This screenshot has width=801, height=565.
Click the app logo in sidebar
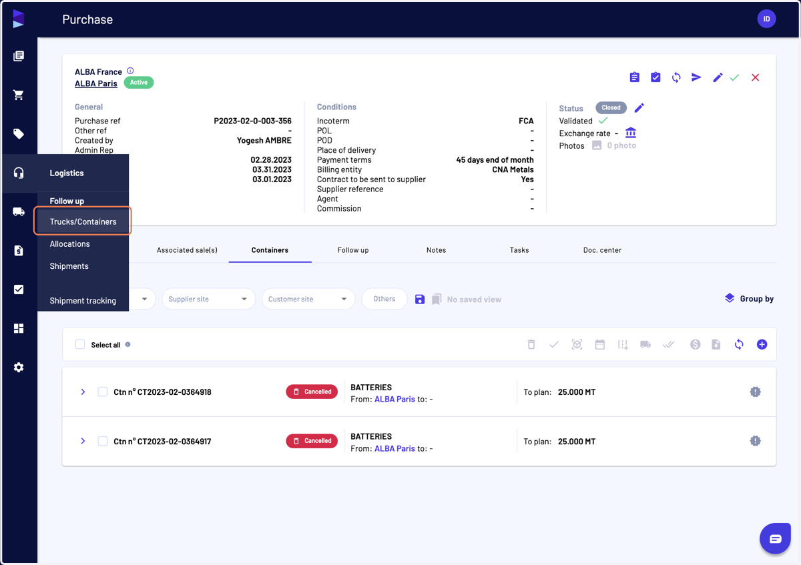coord(19,19)
